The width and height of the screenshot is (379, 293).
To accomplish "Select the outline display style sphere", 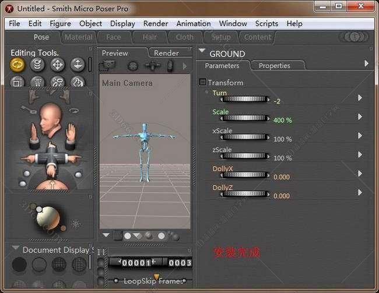I will pos(39,264).
